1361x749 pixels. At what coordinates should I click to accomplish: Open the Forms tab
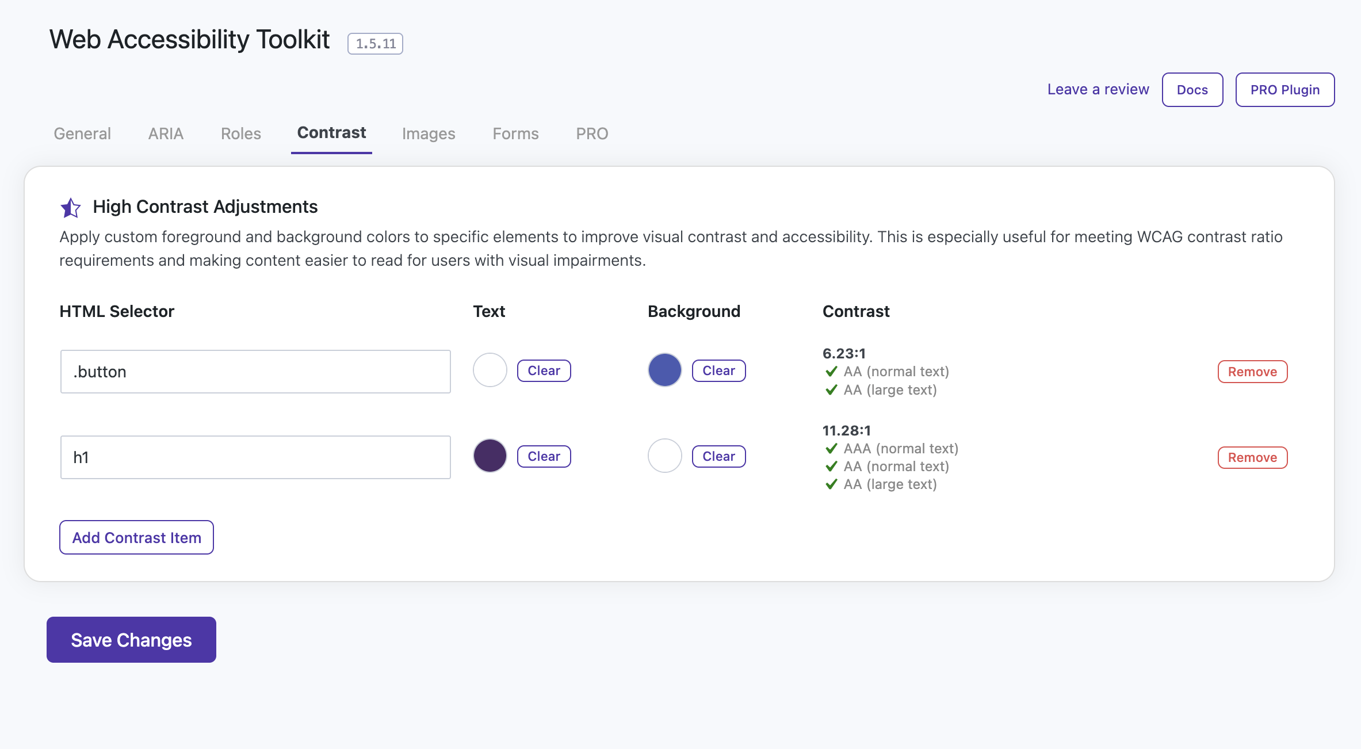pyautogui.click(x=515, y=133)
